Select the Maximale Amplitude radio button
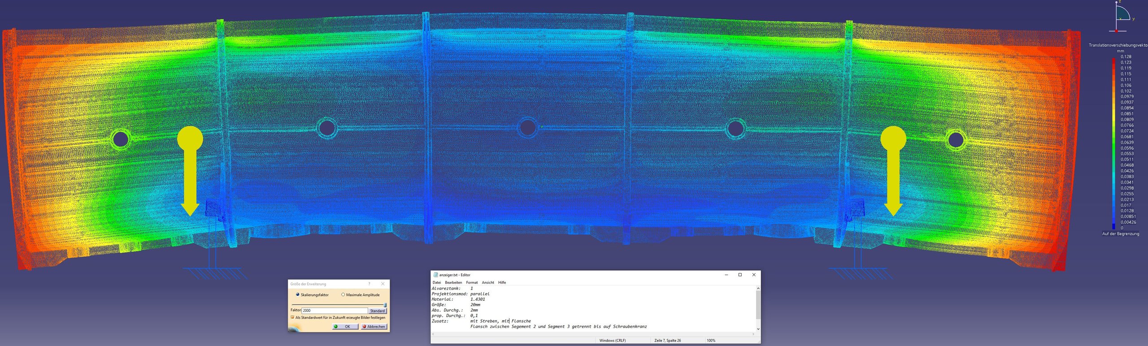This screenshot has width=1148, height=346. [x=343, y=294]
